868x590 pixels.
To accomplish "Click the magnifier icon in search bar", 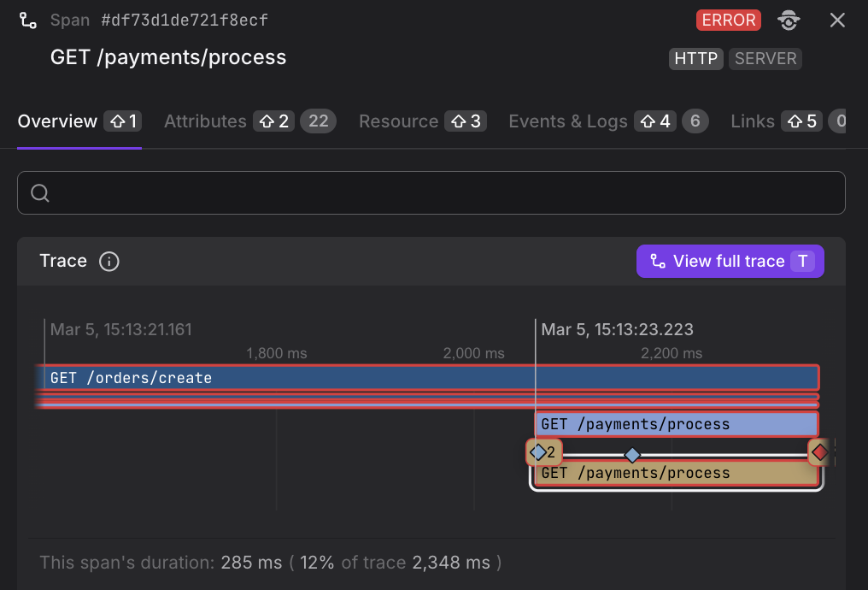I will (x=40, y=193).
